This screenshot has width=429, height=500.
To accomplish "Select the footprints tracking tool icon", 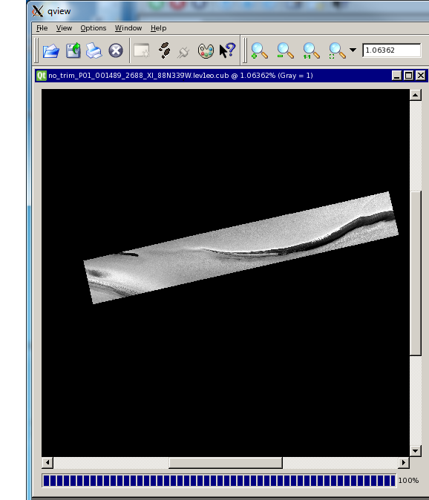I will [164, 50].
